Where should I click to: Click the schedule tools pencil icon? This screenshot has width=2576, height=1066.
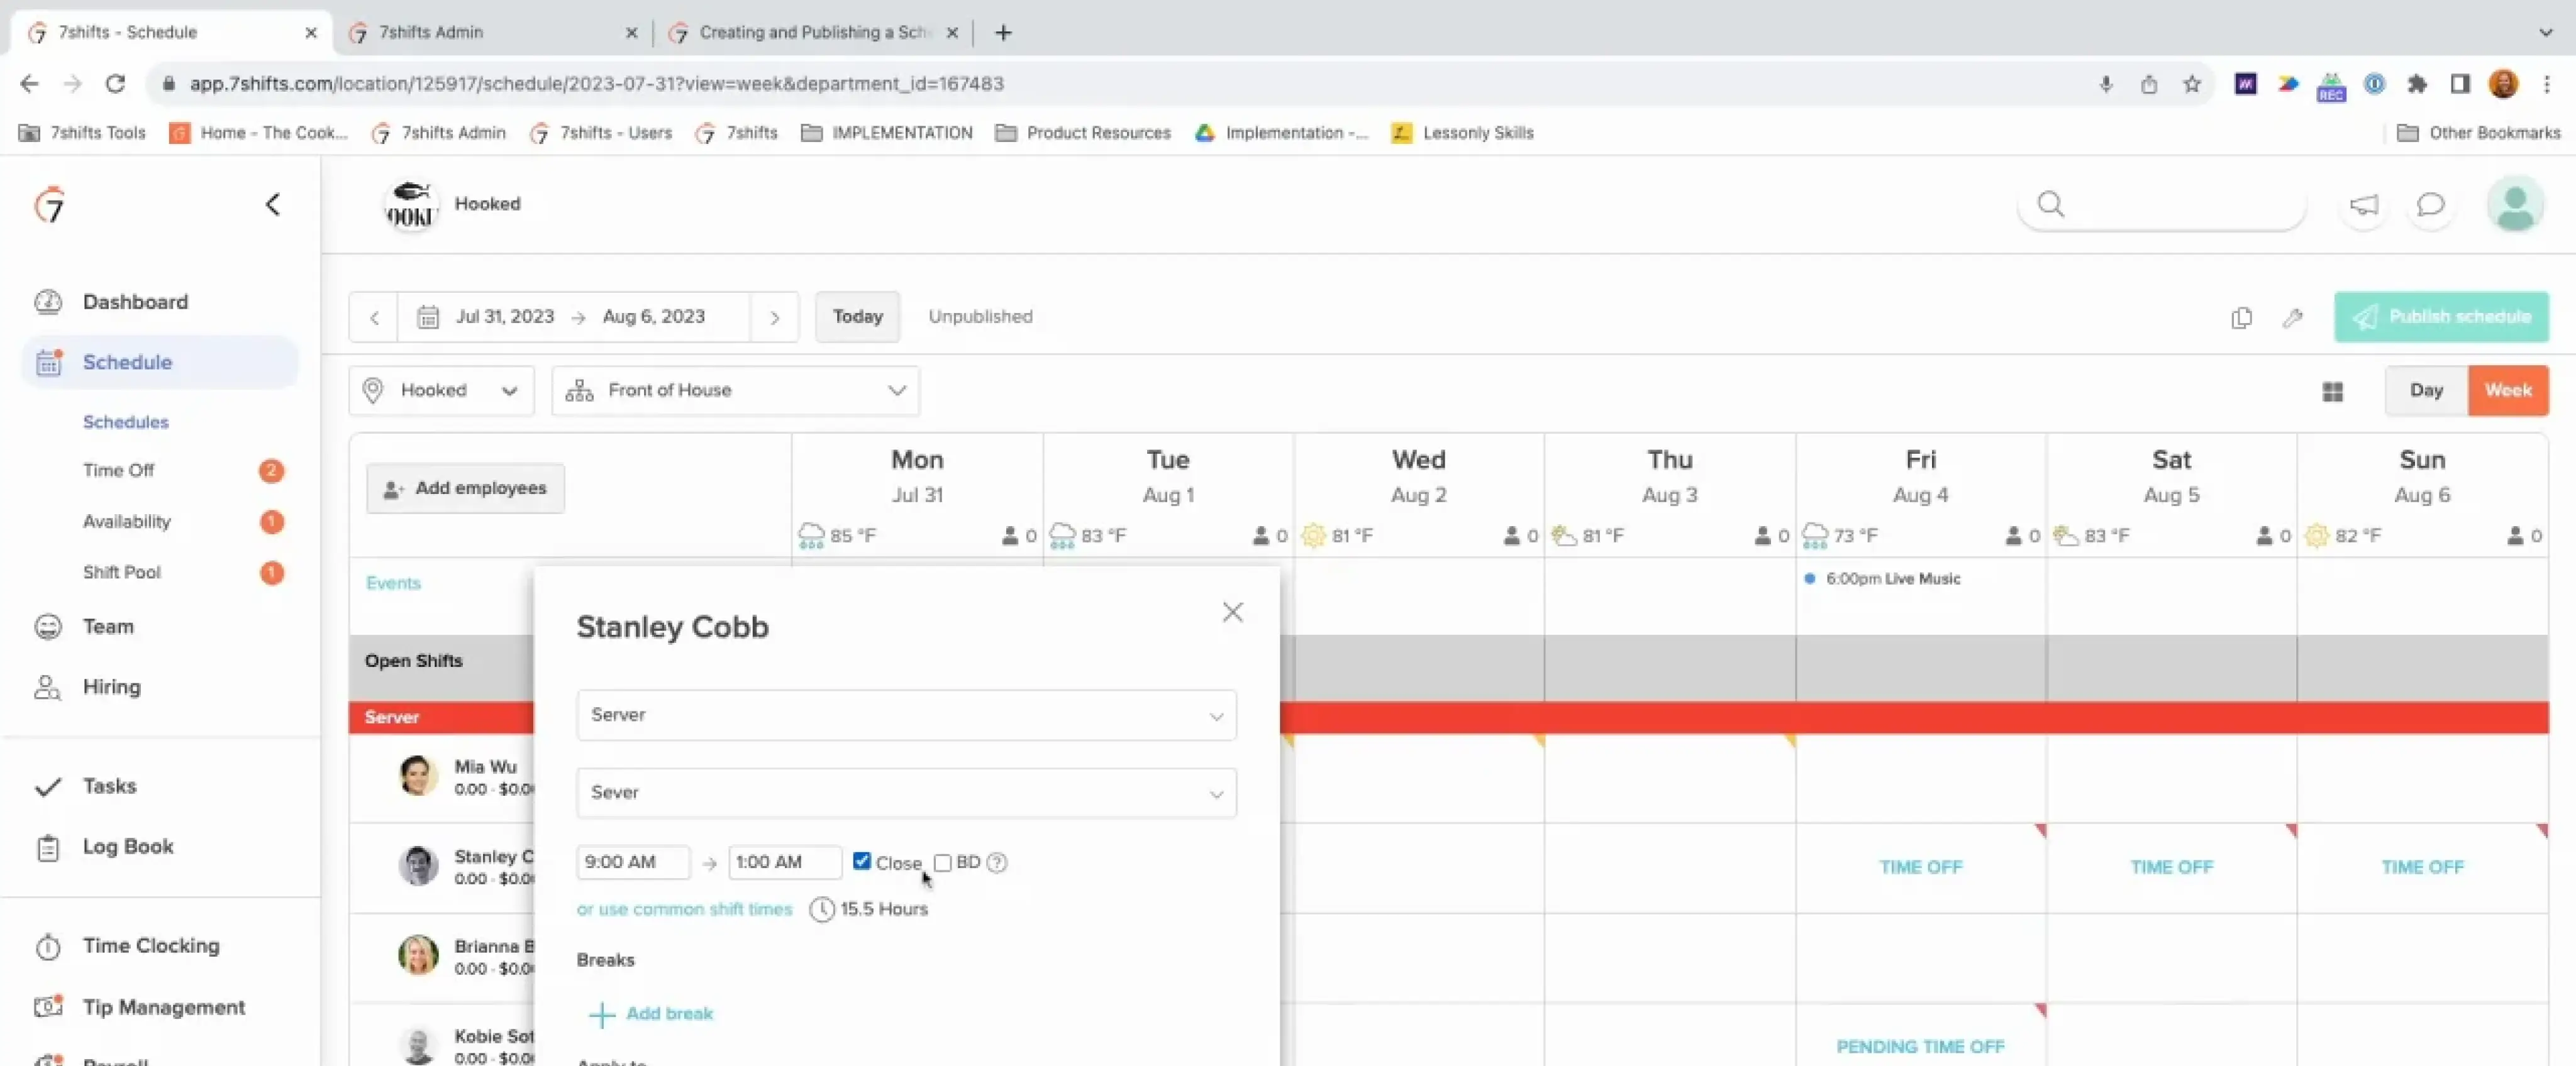click(2292, 317)
